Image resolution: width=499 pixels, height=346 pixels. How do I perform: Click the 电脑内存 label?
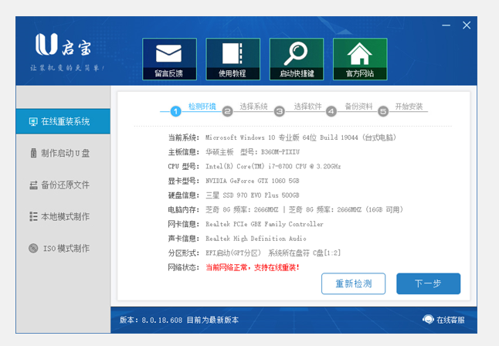click(x=183, y=210)
